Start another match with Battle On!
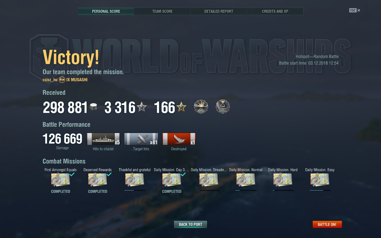This screenshot has width=381, height=238. point(327,224)
